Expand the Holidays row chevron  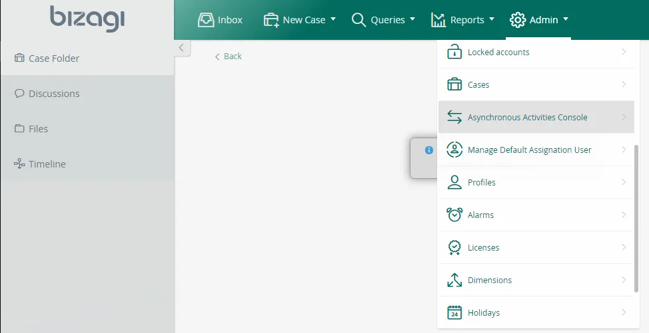[x=624, y=312]
